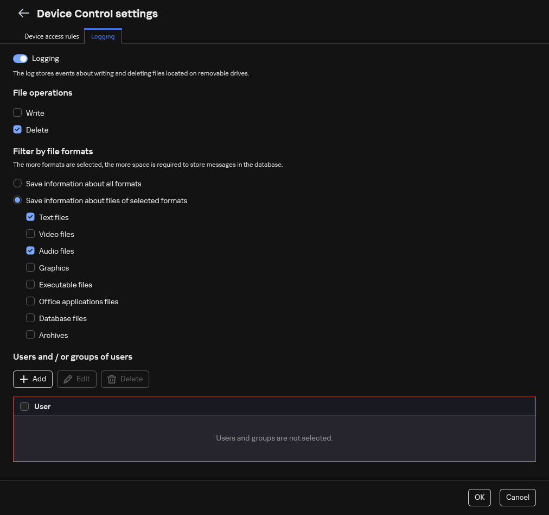Select 'Save information about files of selected formats'
This screenshot has height=515, width=549.
coord(17,200)
